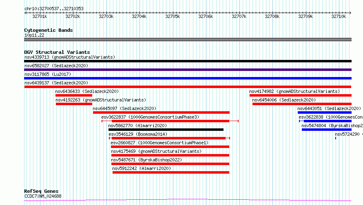Click the chr10:32700537..32710353 coordinate label
The height and width of the screenshot is (205, 363).
pos(54,9)
